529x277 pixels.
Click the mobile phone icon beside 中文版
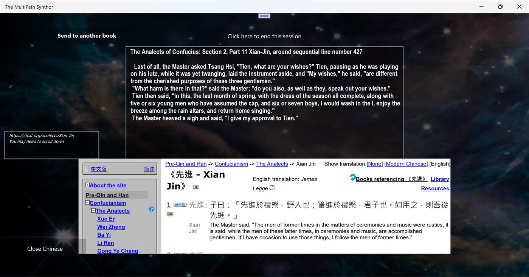87,168
